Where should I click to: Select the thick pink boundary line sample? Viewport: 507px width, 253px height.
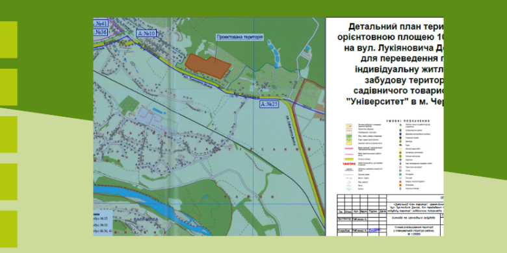click(349, 149)
